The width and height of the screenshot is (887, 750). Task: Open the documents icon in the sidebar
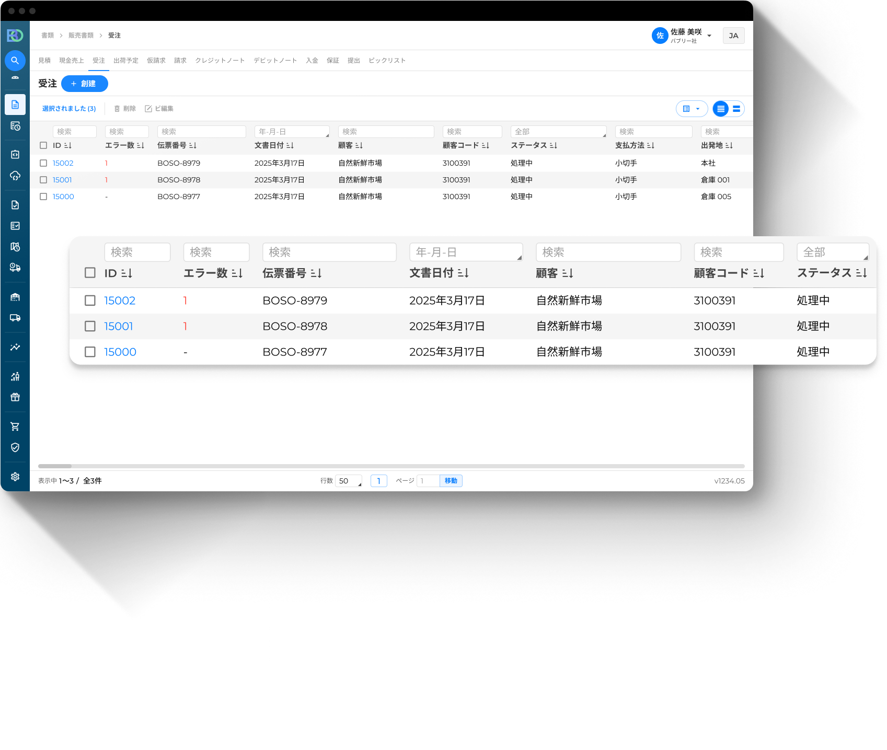click(x=15, y=105)
